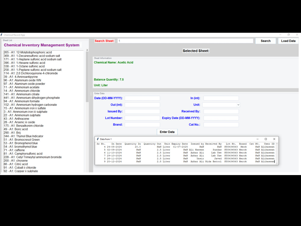Screen dimensions: 301x226
Task: Minimize the Data from 1 window
Action: click(x=257, y=139)
